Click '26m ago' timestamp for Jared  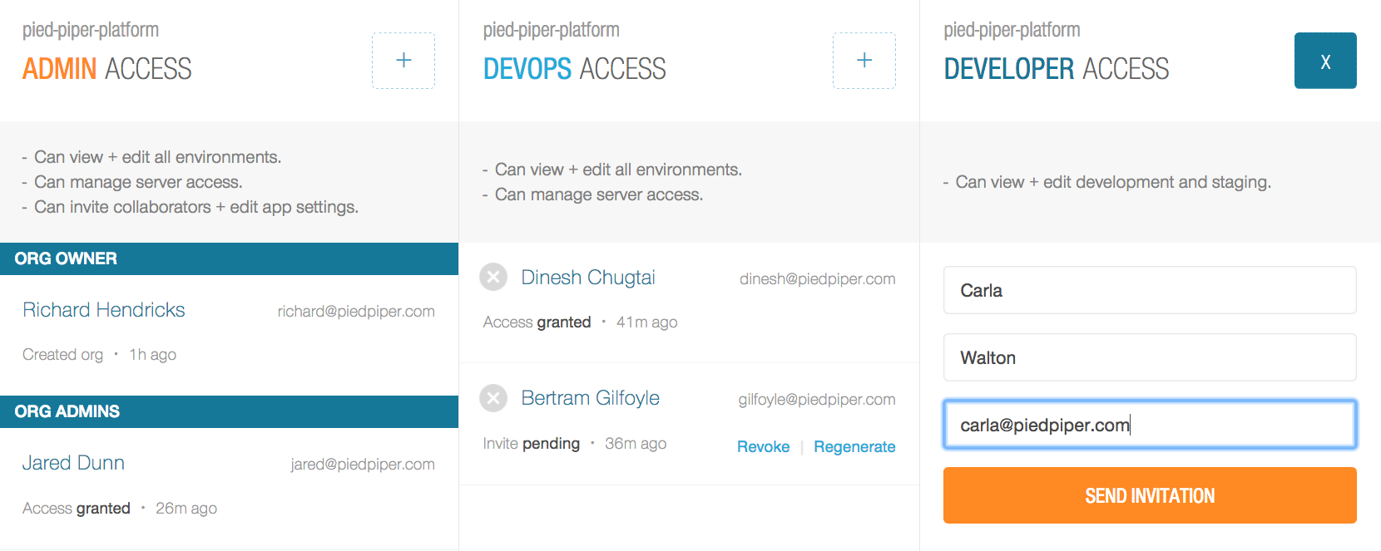point(186,509)
